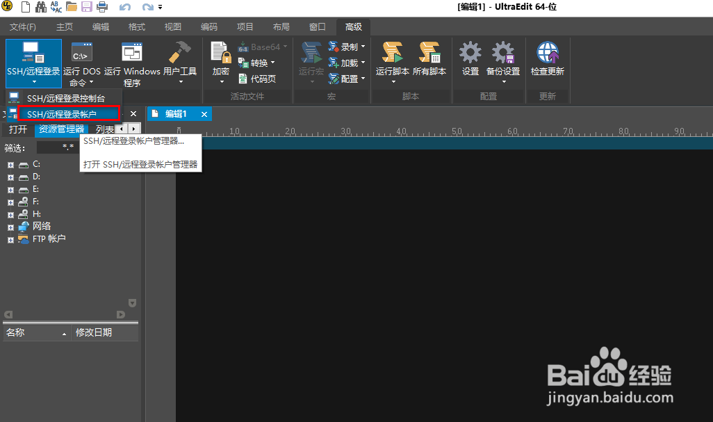The height and width of the screenshot is (422, 713).
Task: Switch to the 编码 ribbon tab
Action: click(209, 27)
